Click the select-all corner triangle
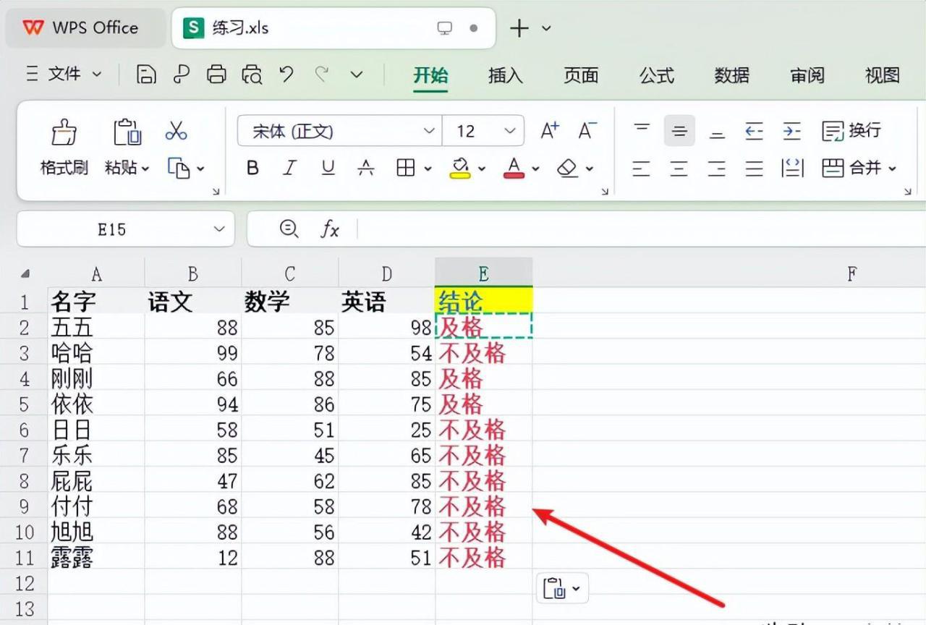Viewport: 926px width, 625px height. 25,273
